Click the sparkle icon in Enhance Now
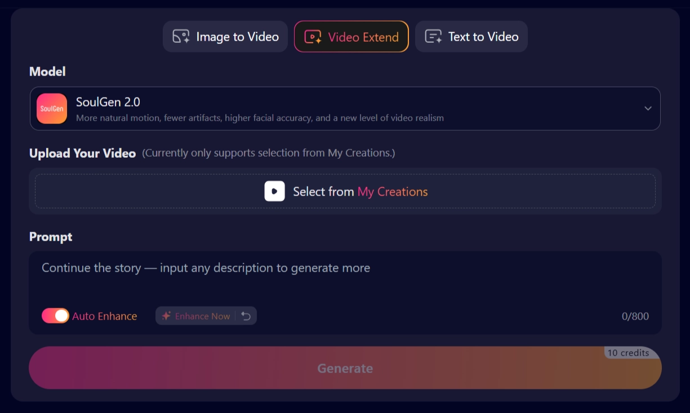690x413 pixels. pos(166,316)
